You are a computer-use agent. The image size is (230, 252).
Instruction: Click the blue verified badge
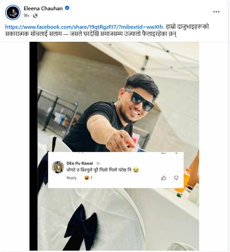[67, 8]
